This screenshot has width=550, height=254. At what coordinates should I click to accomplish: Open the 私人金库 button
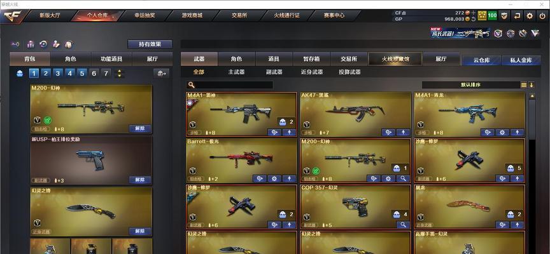coord(521,60)
